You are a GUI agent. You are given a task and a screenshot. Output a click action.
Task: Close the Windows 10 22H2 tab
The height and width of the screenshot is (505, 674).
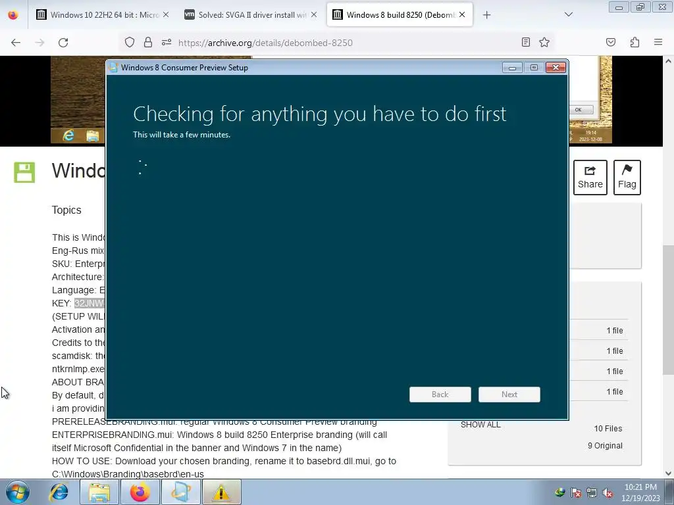pyautogui.click(x=166, y=14)
